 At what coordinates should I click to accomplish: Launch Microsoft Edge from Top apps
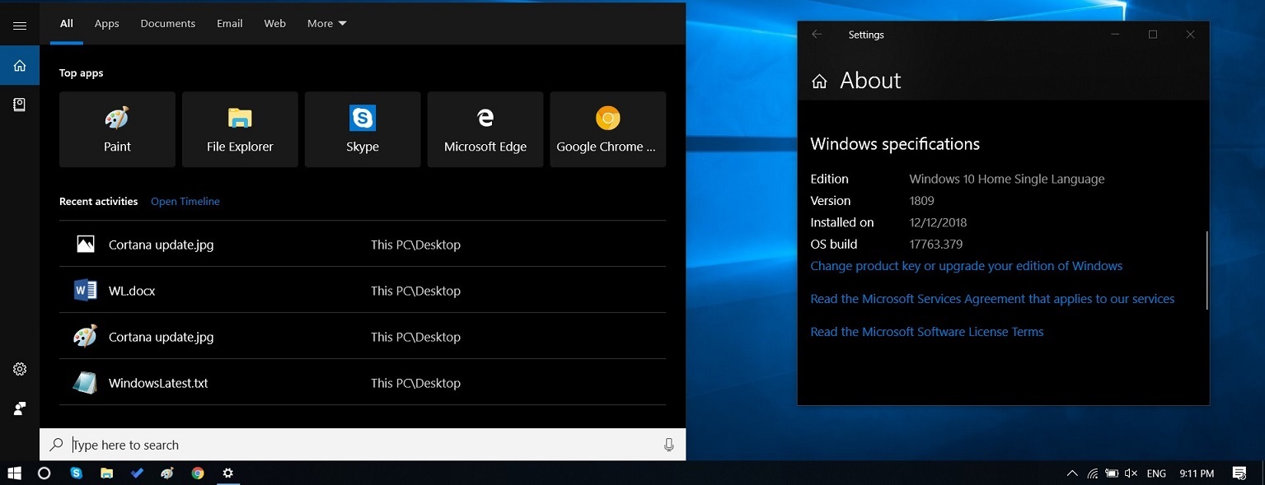485,129
